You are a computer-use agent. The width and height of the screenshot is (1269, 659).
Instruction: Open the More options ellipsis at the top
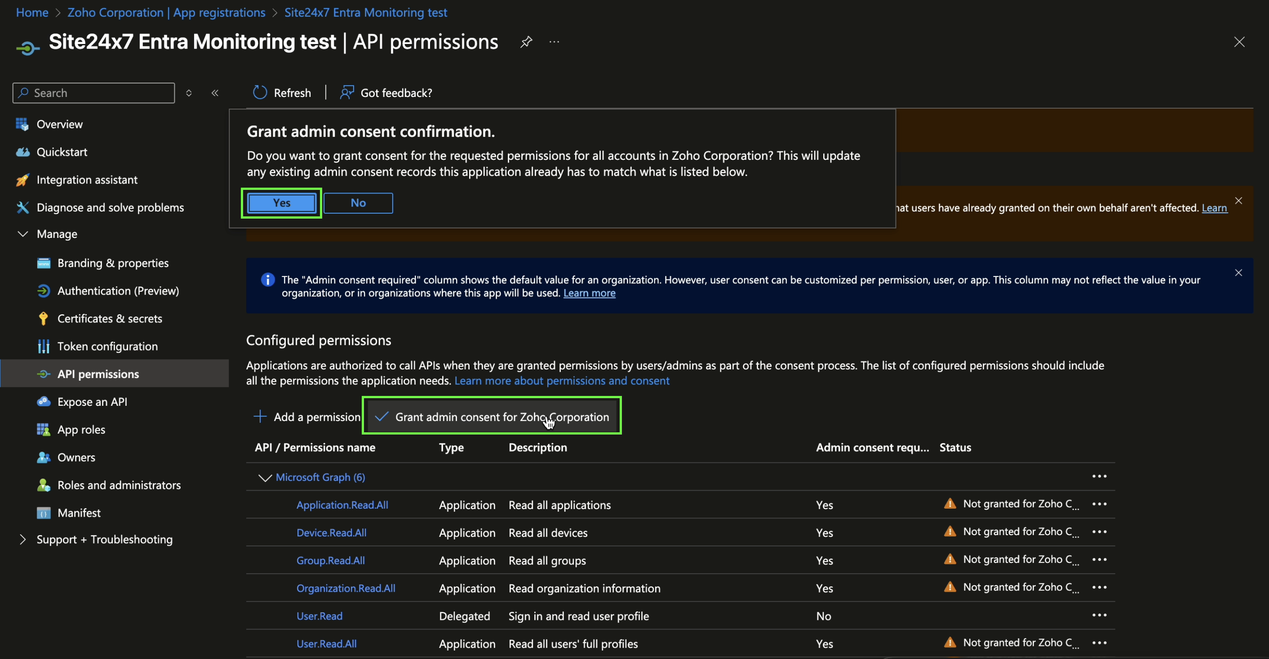click(554, 42)
